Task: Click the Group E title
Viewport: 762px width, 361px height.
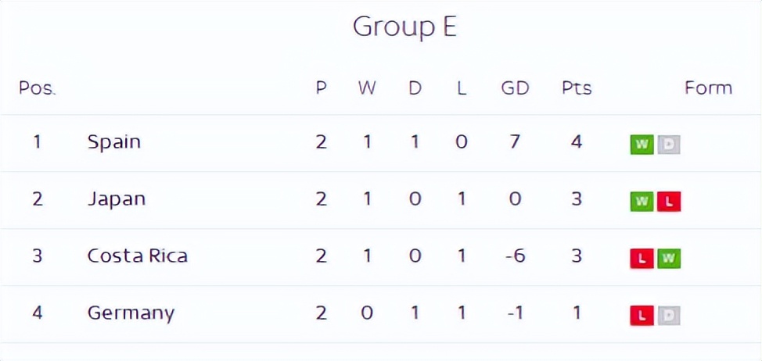Action: (x=404, y=27)
